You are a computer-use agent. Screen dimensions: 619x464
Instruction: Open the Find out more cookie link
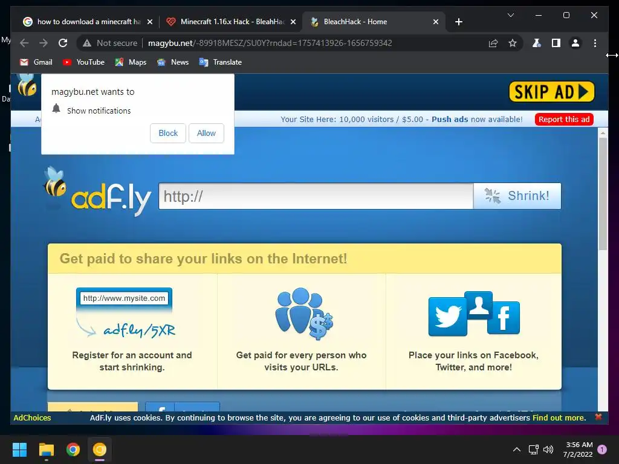558,417
